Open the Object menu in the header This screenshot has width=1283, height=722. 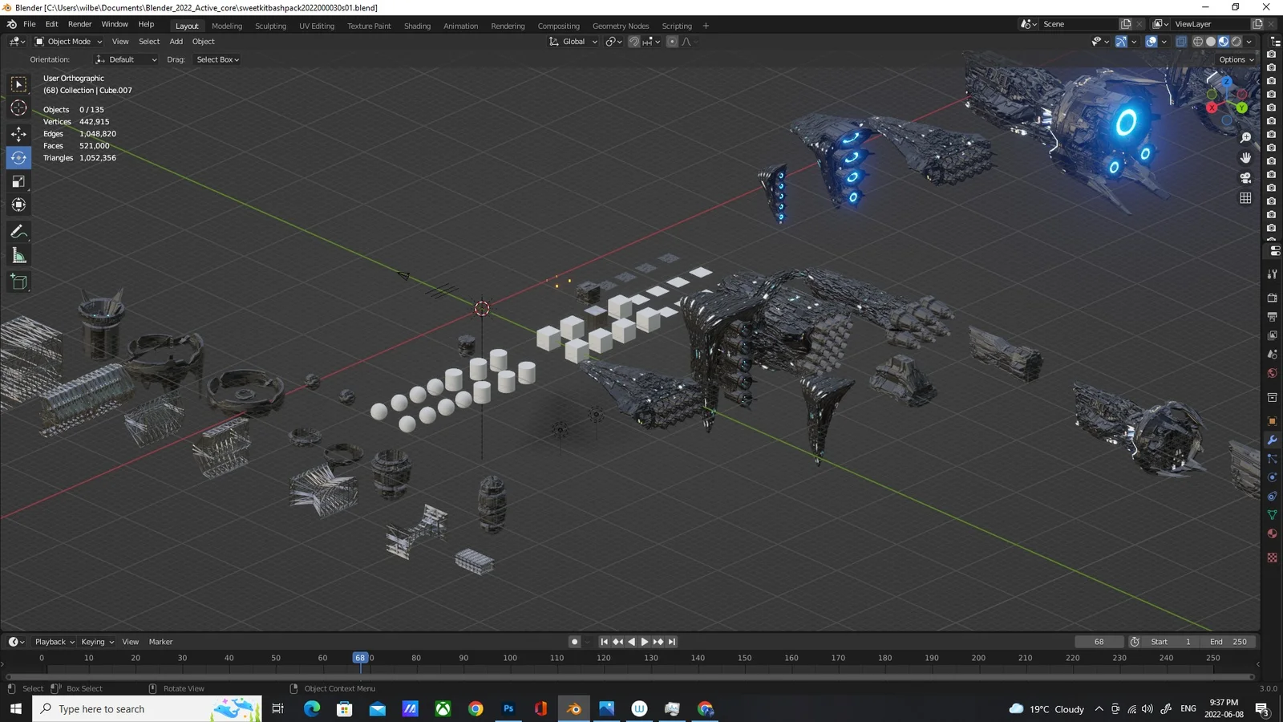(203, 41)
